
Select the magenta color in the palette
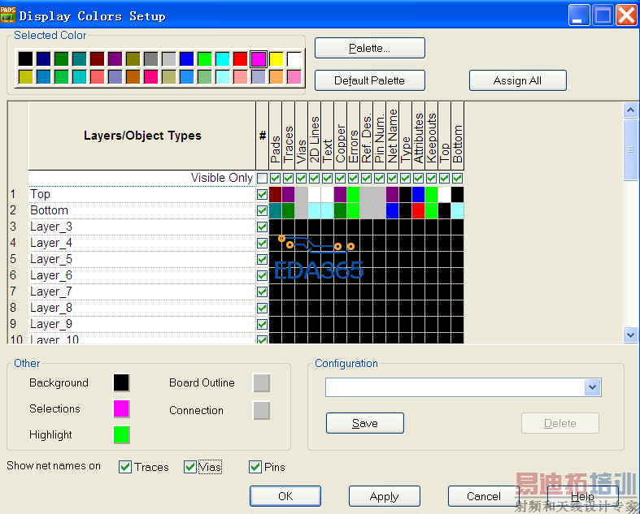click(259, 59)
